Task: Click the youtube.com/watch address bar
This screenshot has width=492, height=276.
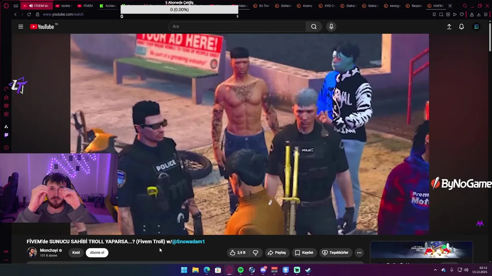Action: 63,14
